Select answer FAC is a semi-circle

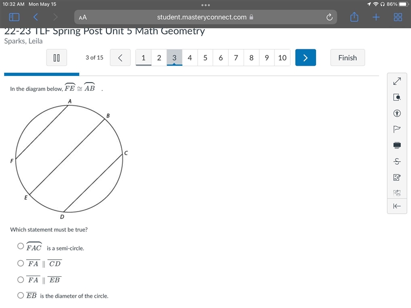click(21, 246)
